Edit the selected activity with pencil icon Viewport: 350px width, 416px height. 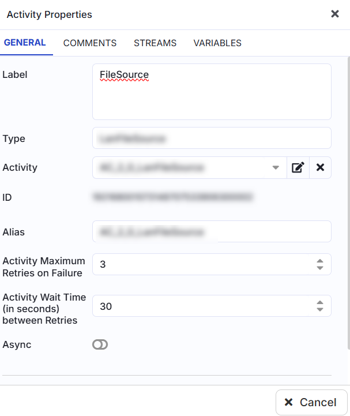(298, 168)
